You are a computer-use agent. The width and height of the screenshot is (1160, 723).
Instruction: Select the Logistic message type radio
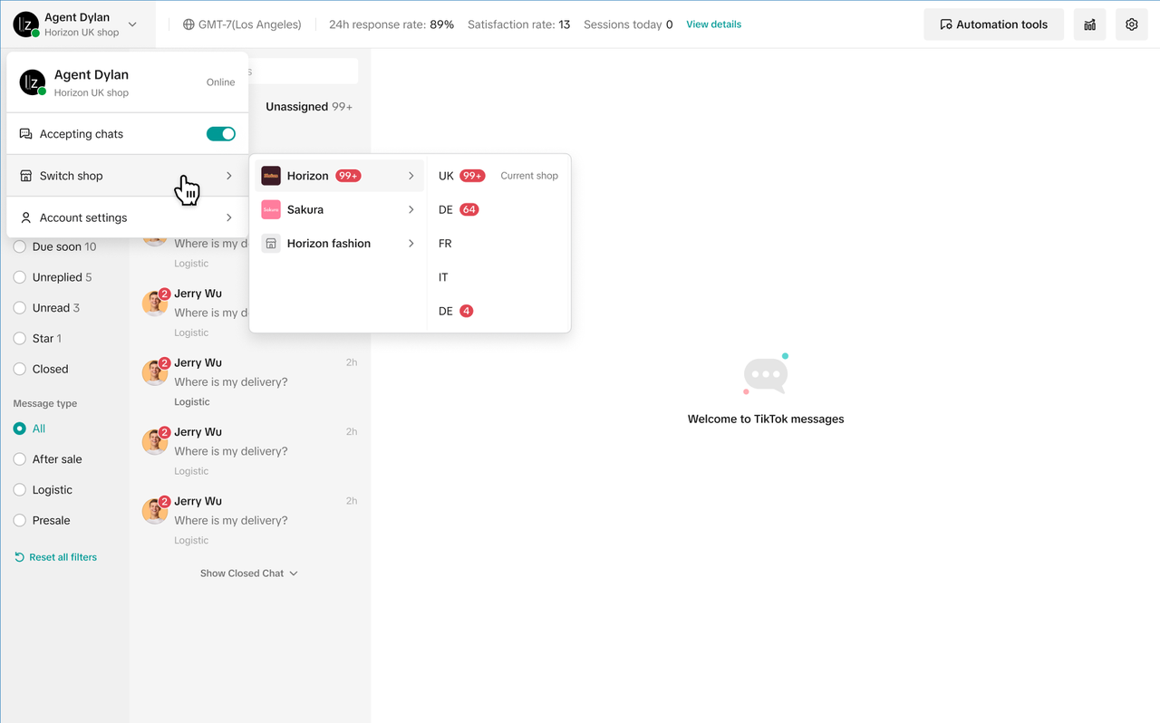tap(20, 490)
